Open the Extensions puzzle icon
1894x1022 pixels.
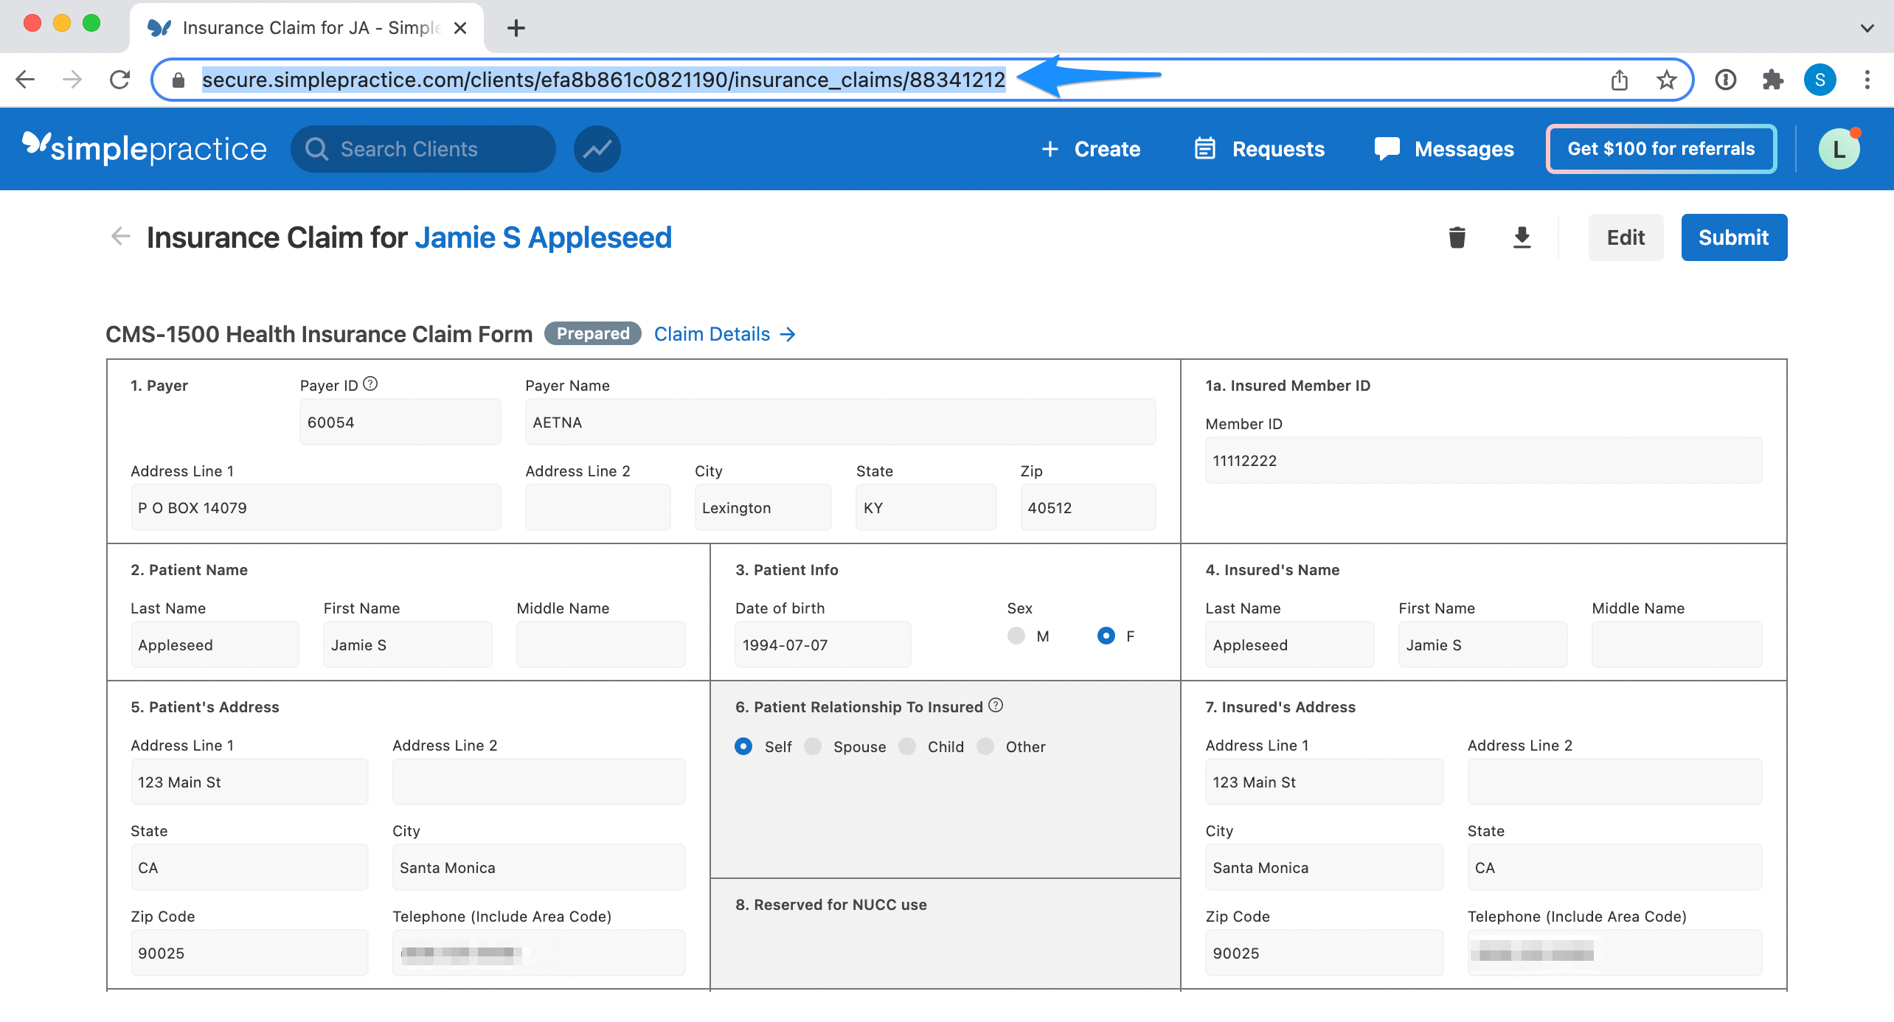[1773, 80]
